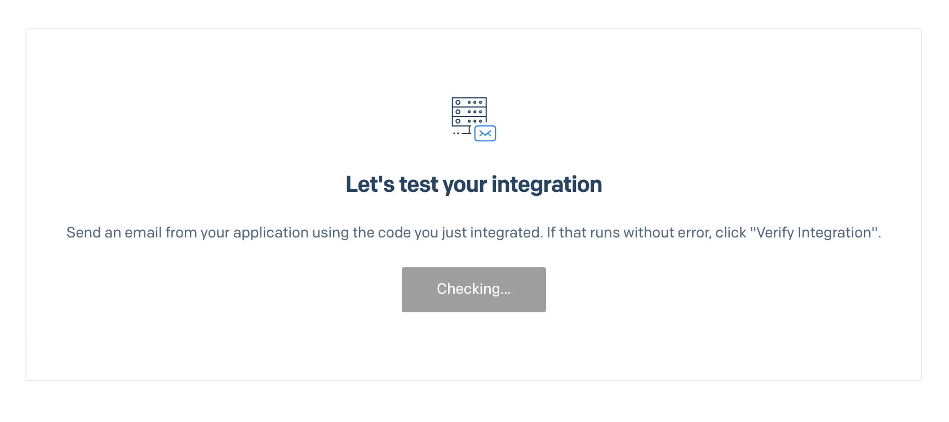Click the word "click" in the description
Image resolution: width=949 pixels, height=422 pixels.
(x=731, y=233)
